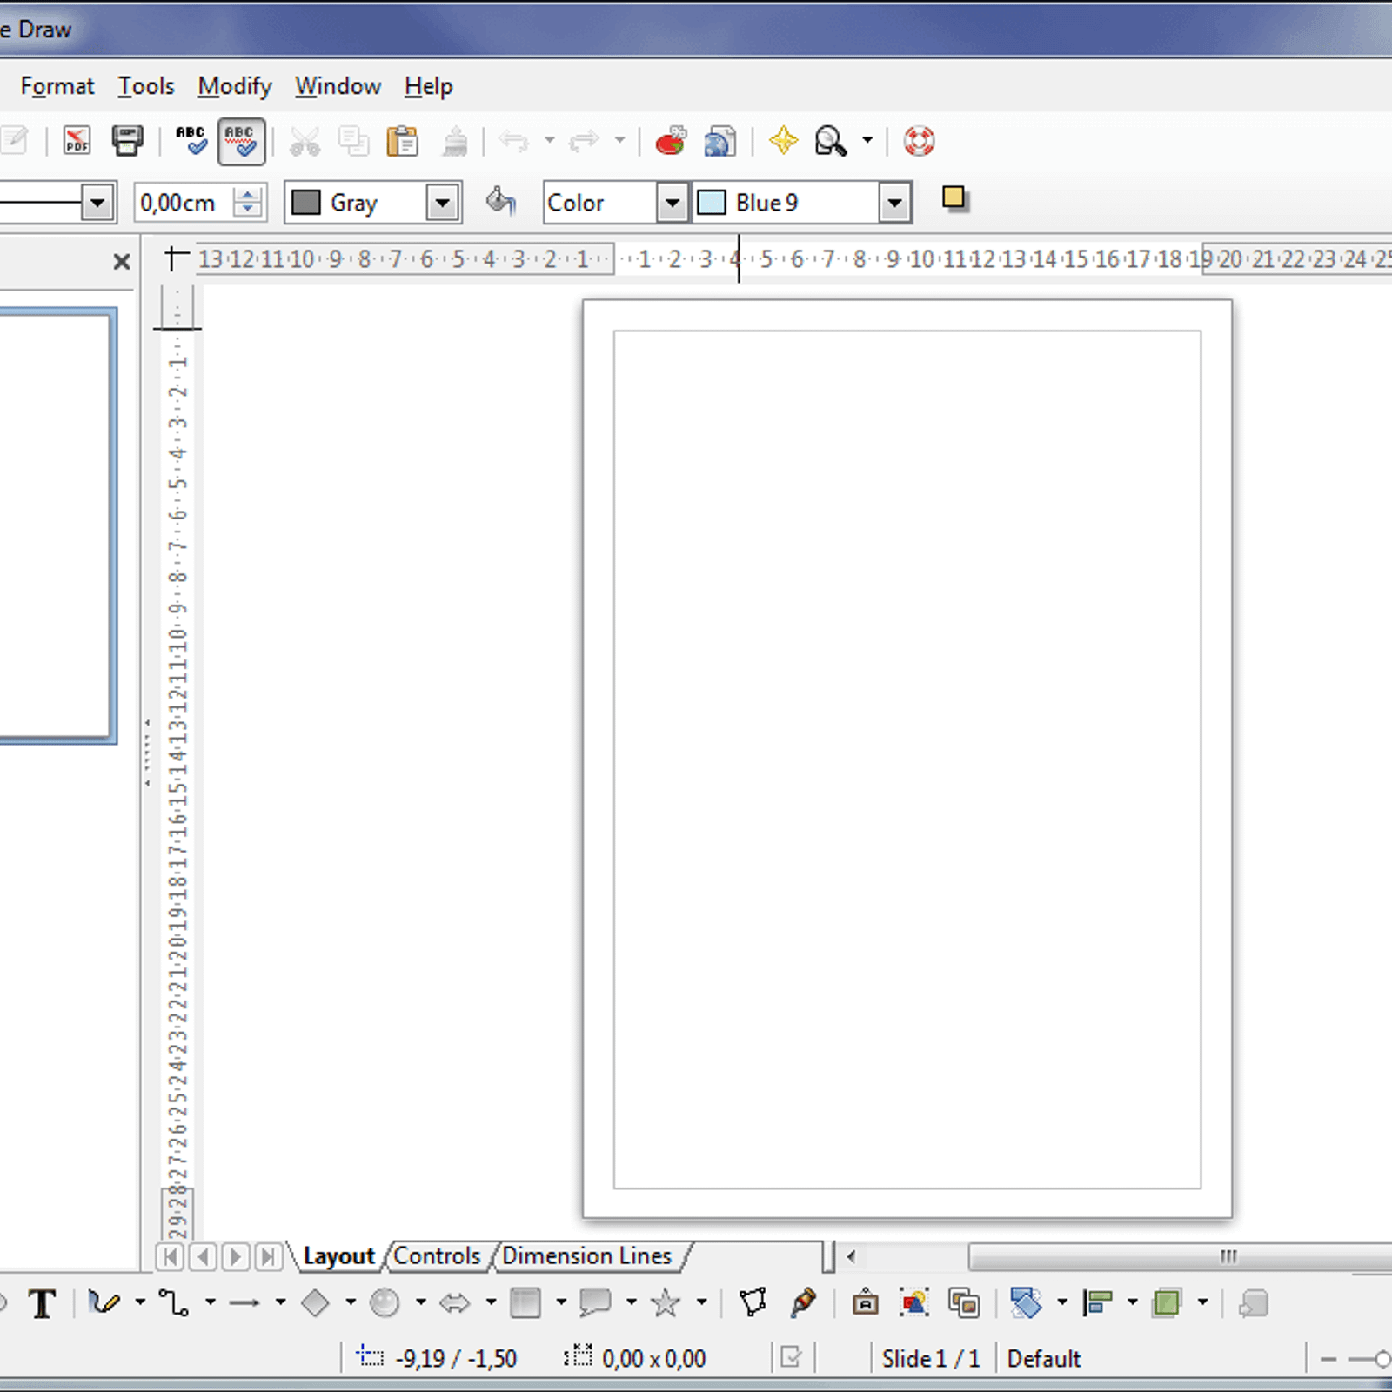1392x1392 pixels.
Task: Expand the Zoom tool dropdown arrow
Action: click(867, 140)
